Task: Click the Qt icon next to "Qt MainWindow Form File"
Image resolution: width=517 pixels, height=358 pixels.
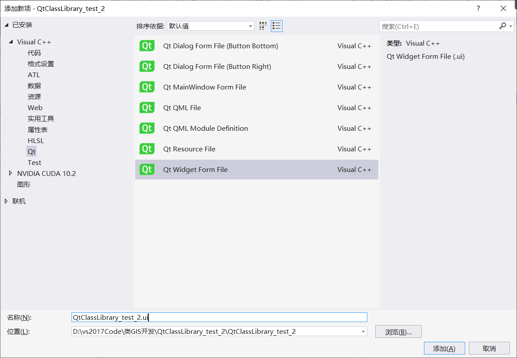Action: pos(147,87)
